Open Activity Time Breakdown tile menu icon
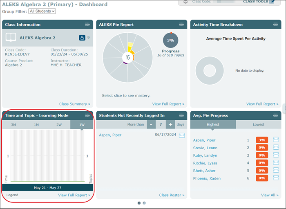 275,25
